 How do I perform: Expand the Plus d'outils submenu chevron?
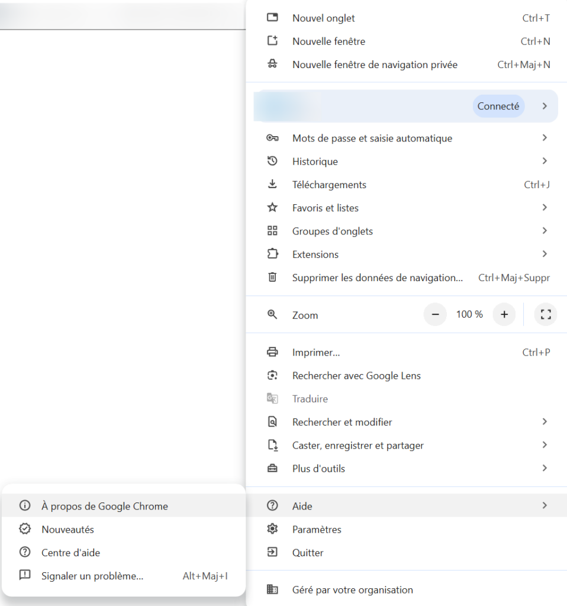click(545, 468)
